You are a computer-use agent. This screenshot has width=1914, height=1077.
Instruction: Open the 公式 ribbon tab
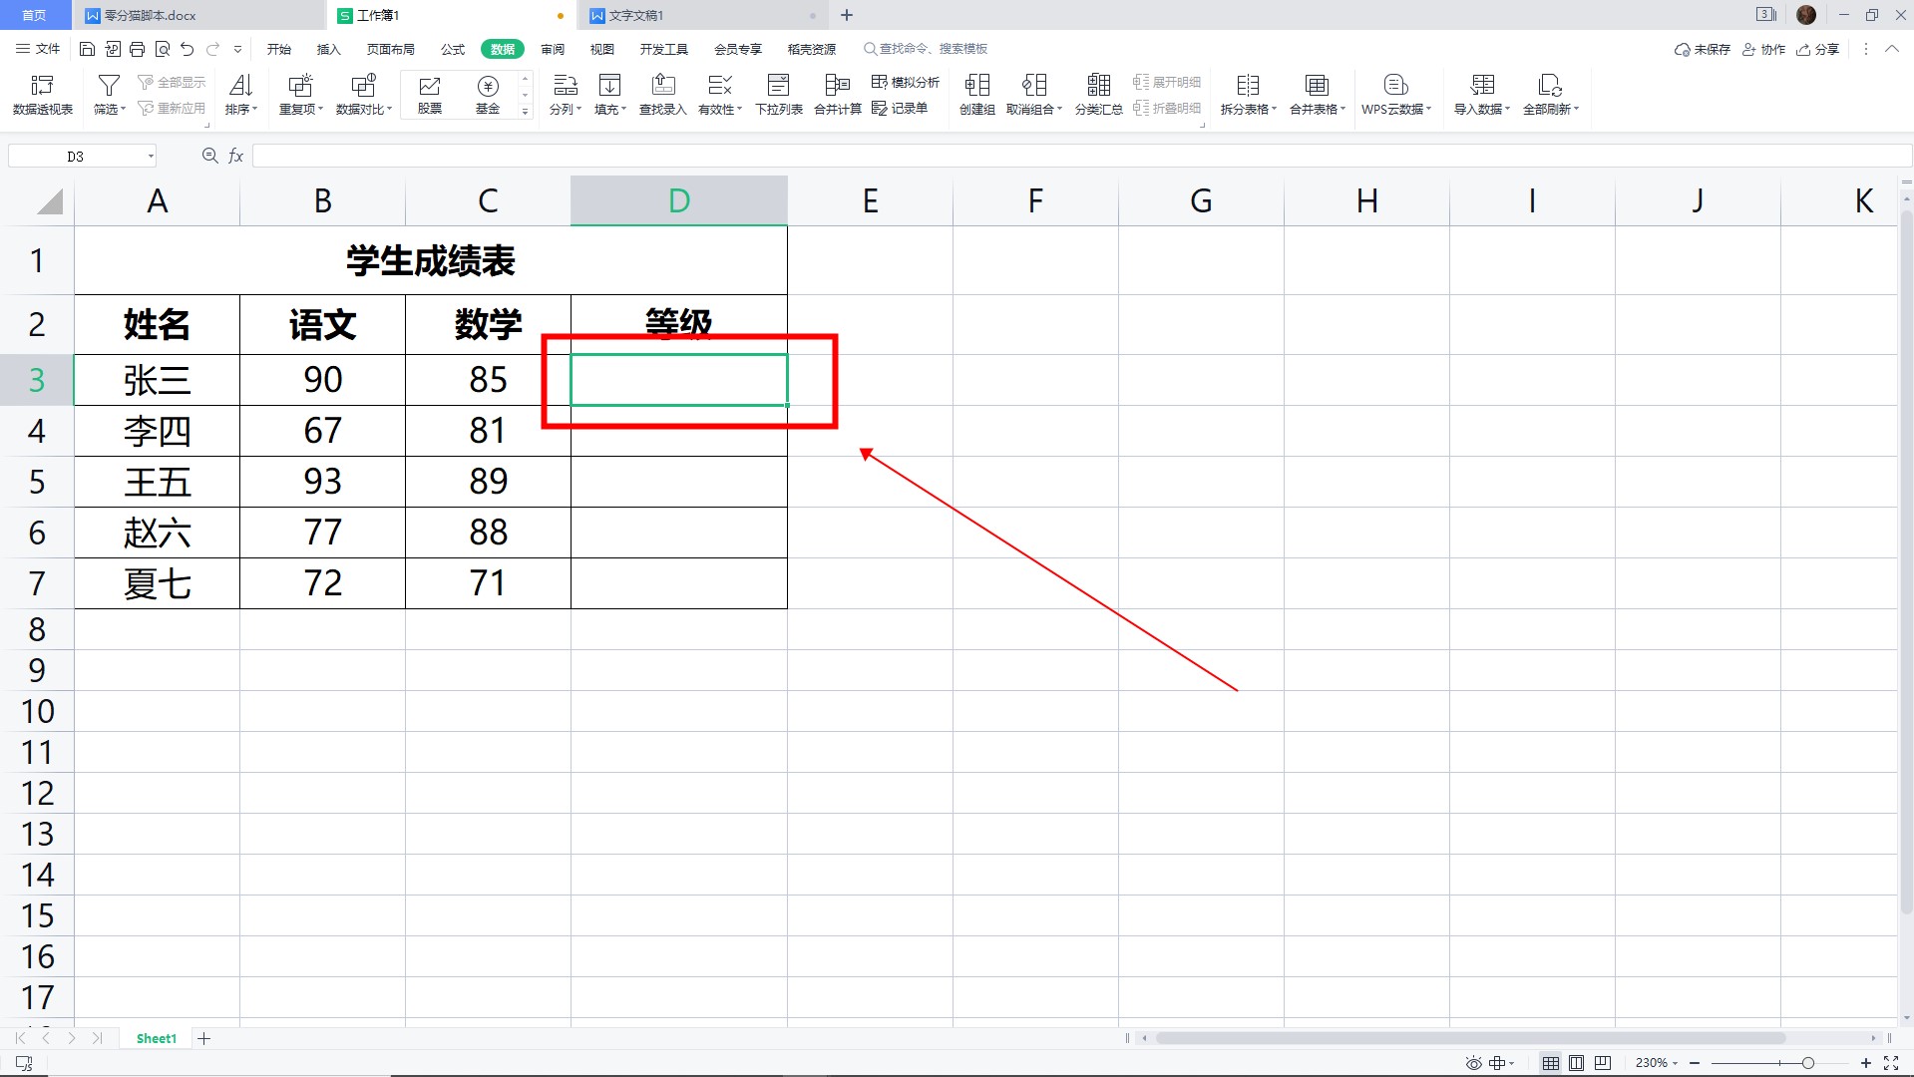tap(453, 49)
